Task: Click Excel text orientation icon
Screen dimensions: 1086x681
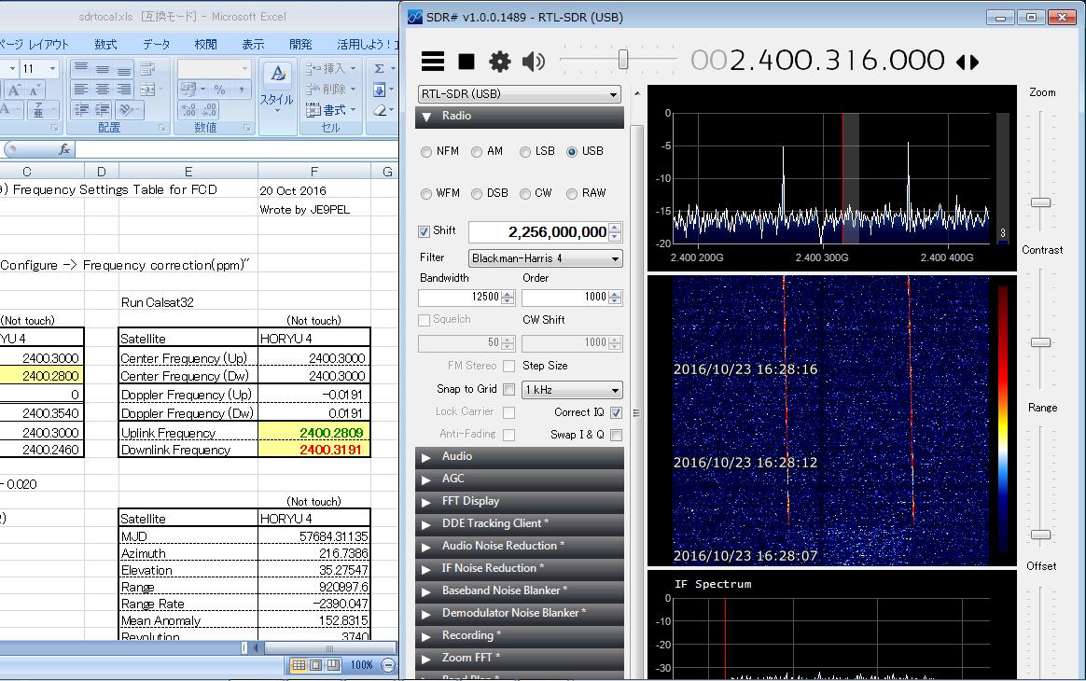Action: (126, 109)
